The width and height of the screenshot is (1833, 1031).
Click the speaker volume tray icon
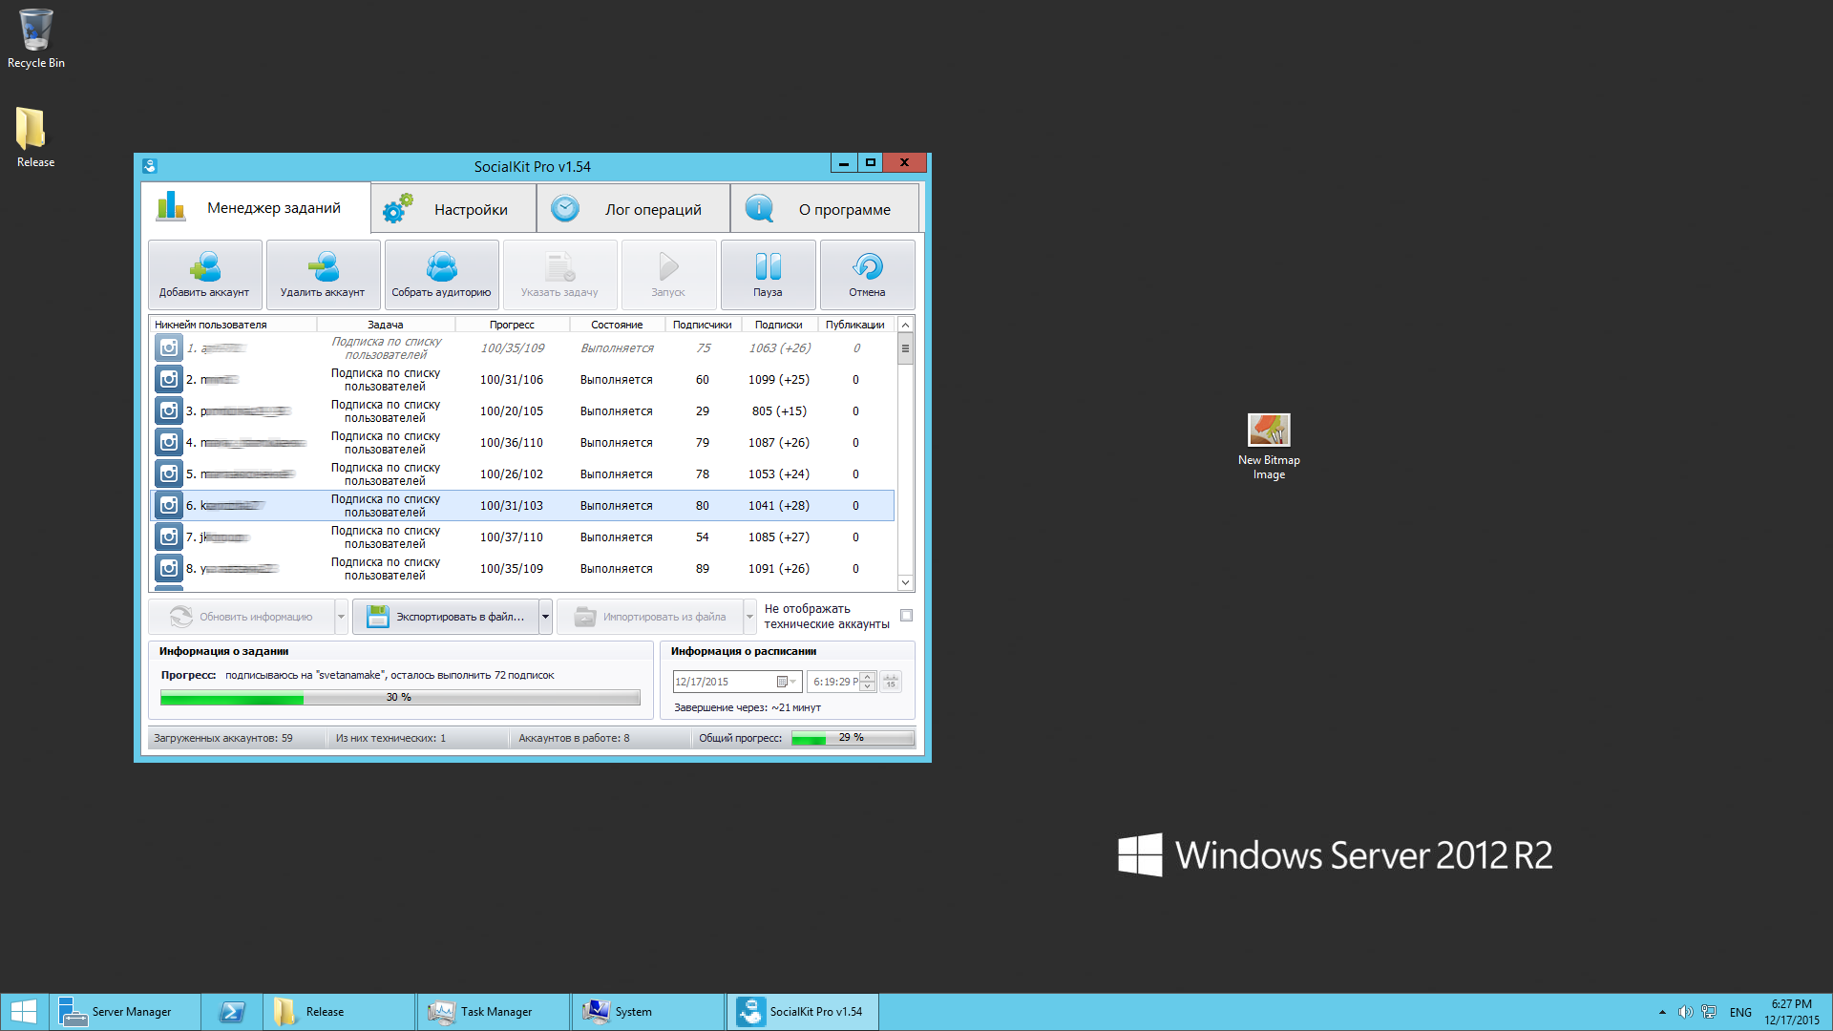[1685, 1012]
